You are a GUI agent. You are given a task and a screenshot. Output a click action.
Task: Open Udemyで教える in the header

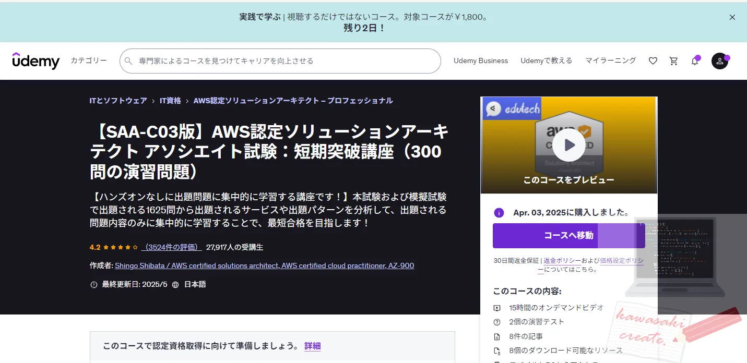546,60
